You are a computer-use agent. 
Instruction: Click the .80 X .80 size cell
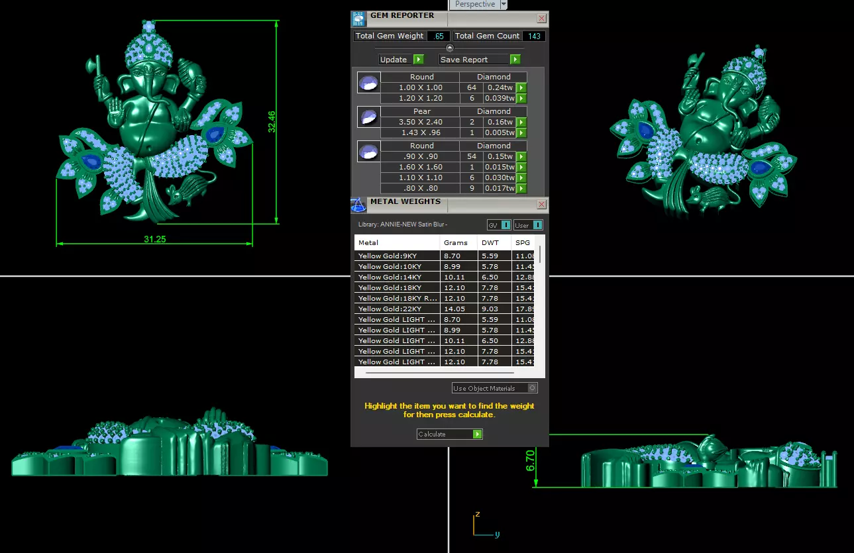tap(420, 188)
